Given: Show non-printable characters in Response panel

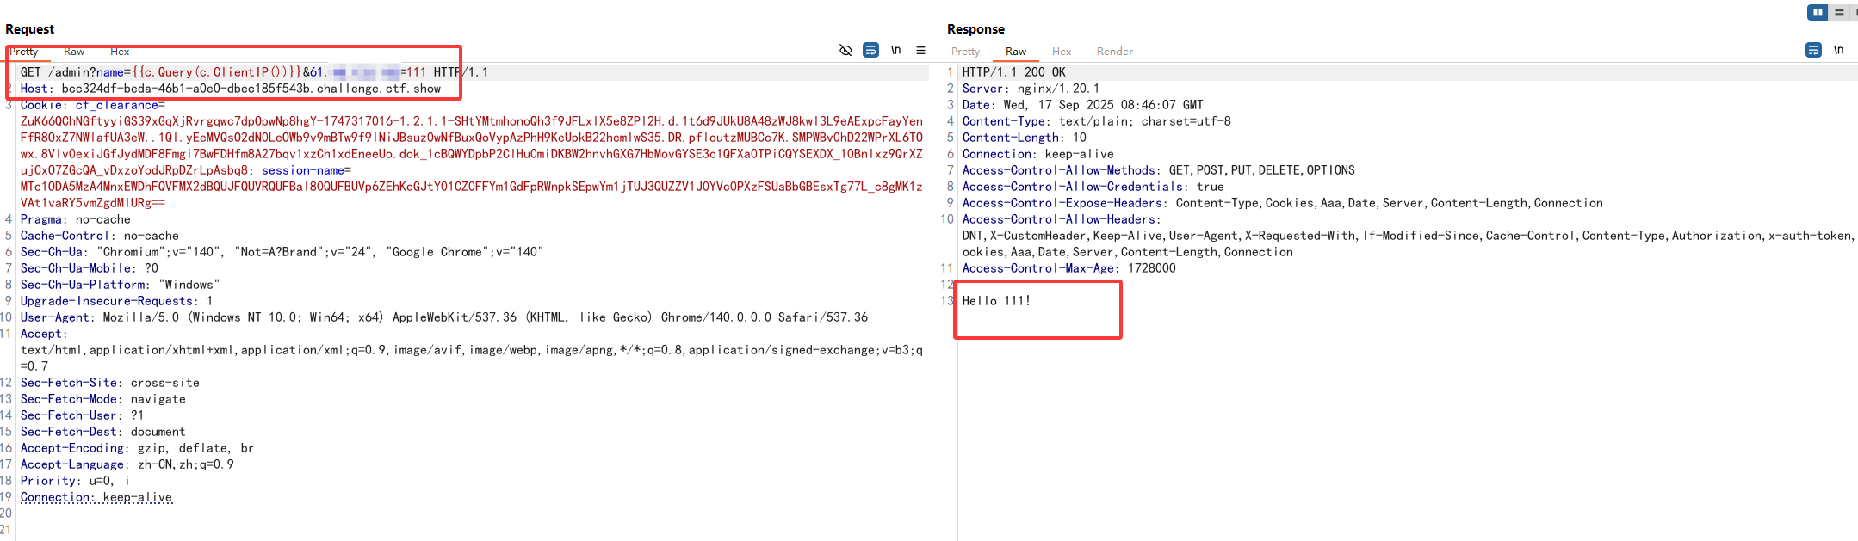Looking at the screenshot, I should point(1838,51).
